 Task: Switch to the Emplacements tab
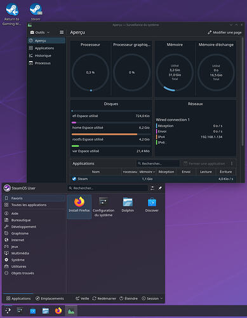coord(50,298)
